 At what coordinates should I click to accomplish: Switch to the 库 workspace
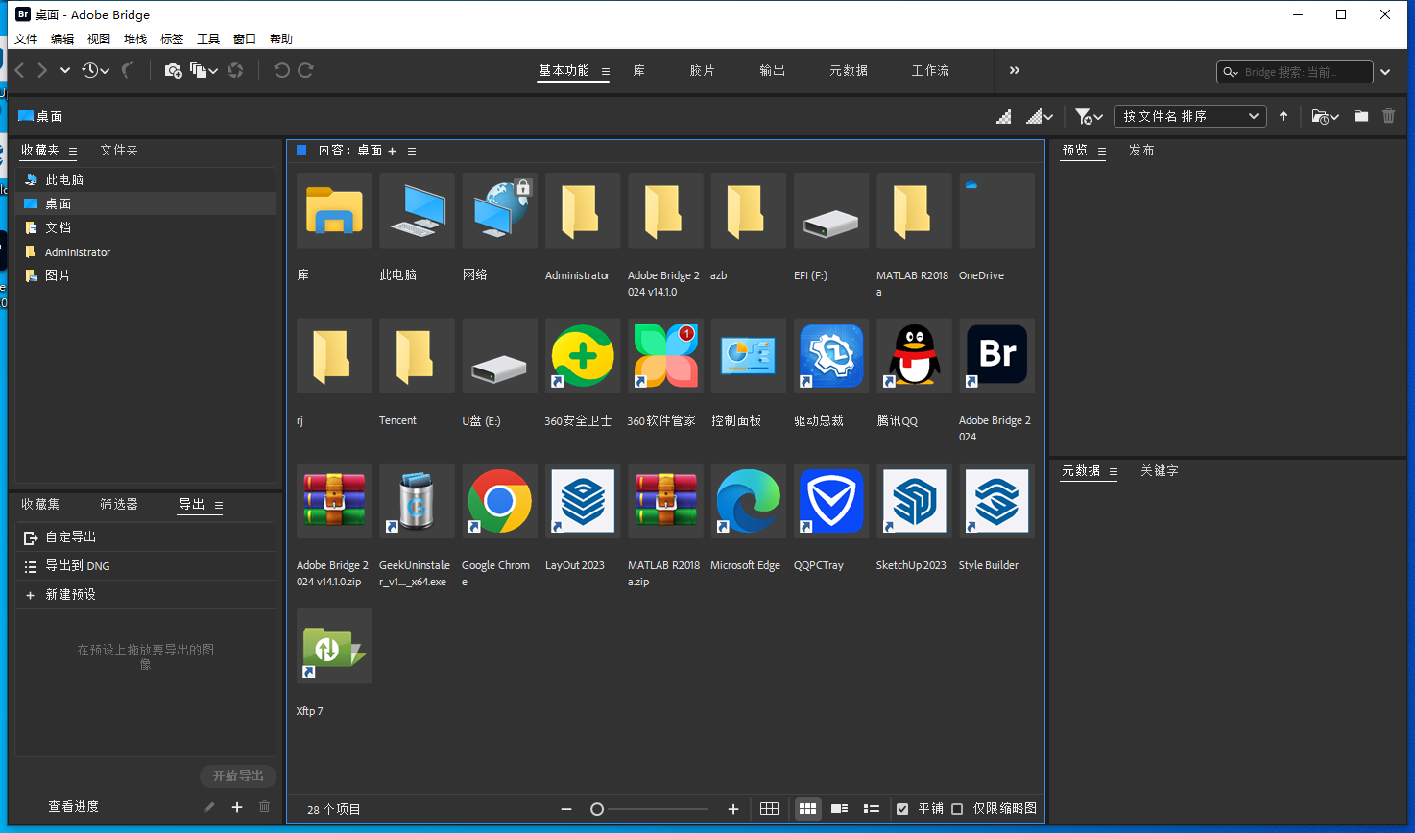(639, 70)
